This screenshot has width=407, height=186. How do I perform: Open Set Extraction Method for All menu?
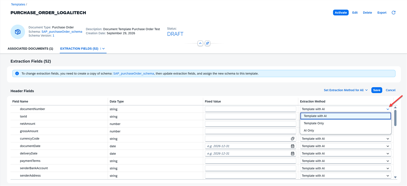click(x=346, y=90)
